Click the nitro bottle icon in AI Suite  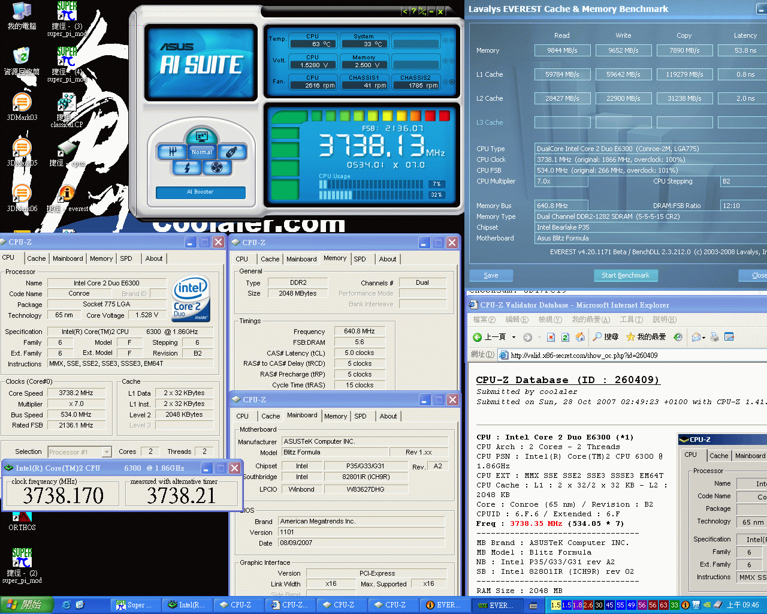tap(231, 152)
